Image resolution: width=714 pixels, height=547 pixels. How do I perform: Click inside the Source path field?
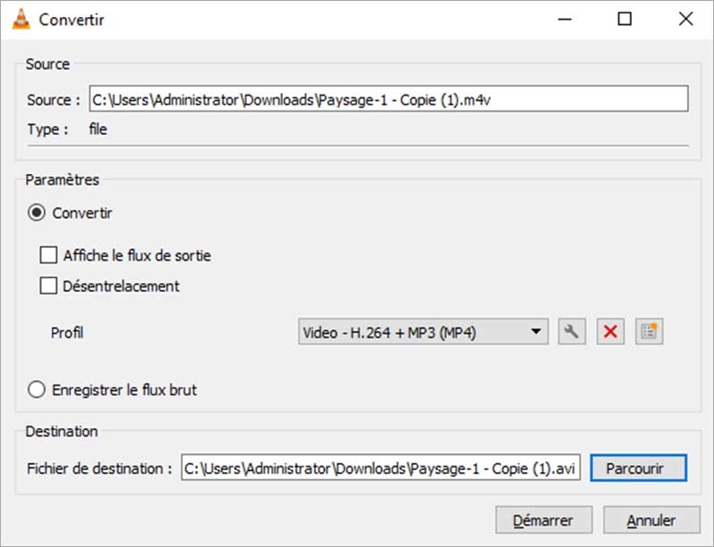(384, 98)
